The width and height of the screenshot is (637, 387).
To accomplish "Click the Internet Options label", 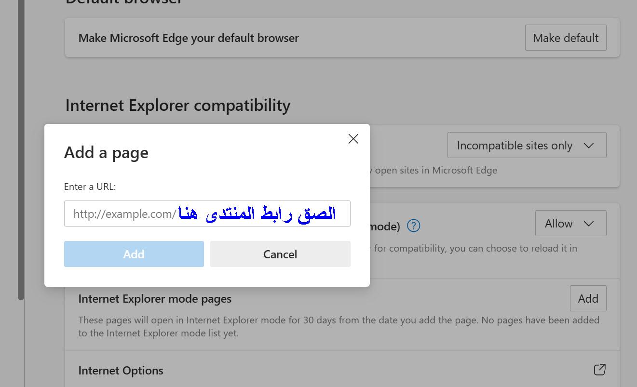I will 121,371.
